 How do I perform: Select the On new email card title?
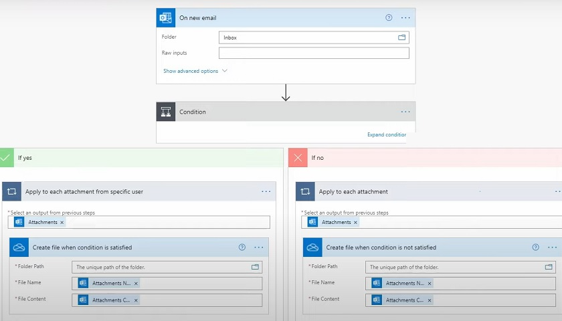198,18
